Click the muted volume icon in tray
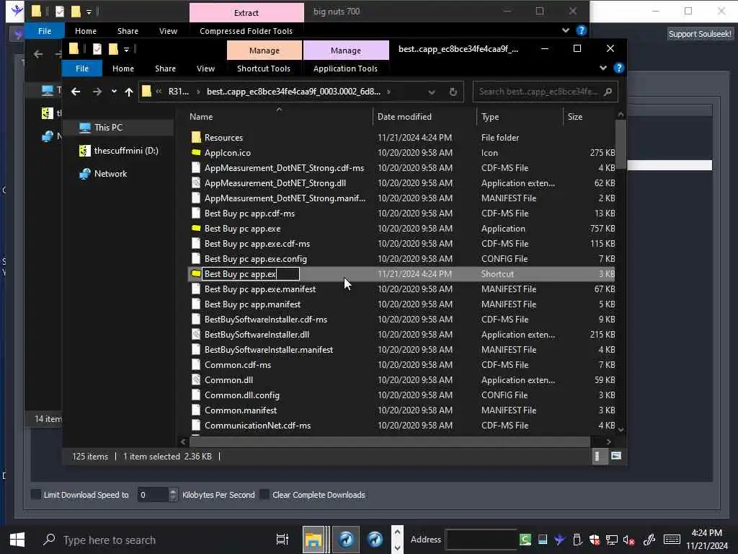This screenshot has width=738, height=554. [x=628, y=540]
